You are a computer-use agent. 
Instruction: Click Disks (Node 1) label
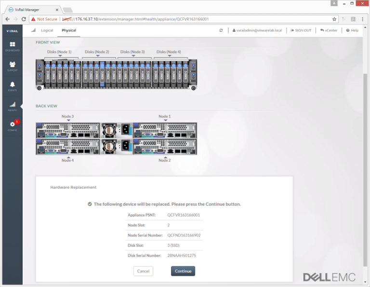[x=59, y=52]
